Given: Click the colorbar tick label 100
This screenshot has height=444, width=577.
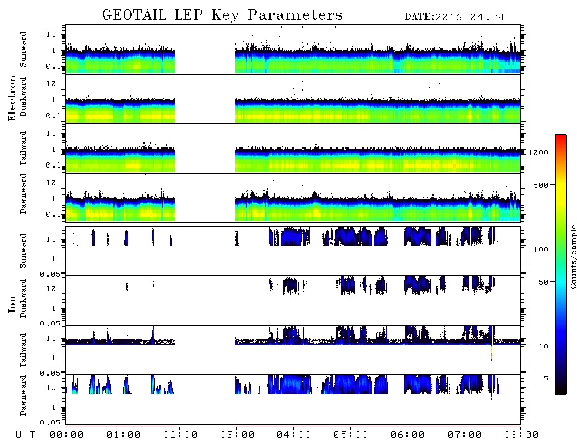Looking at the screenshot, I should tap(541, 250).
